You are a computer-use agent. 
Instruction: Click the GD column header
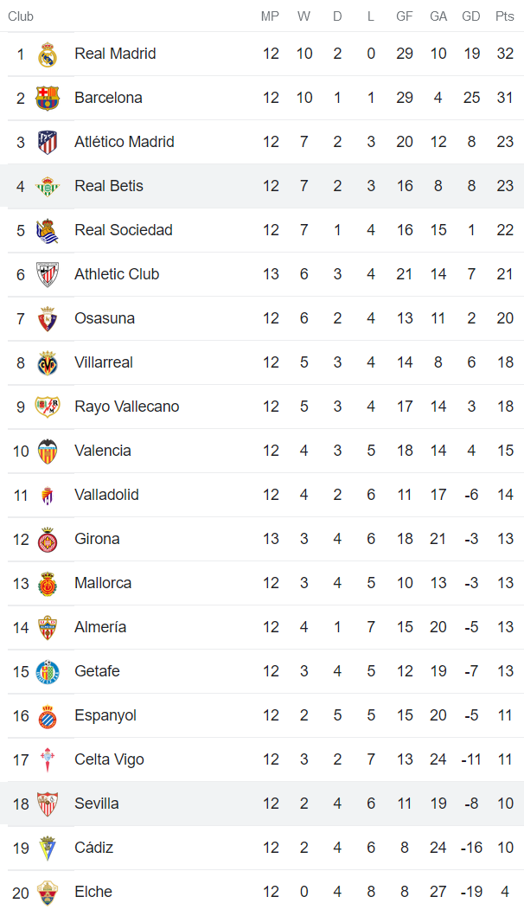471,16
